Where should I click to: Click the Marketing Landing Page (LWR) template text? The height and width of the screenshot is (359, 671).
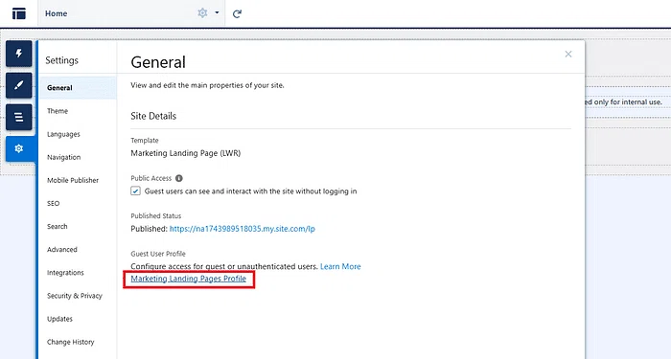(186, 153)
